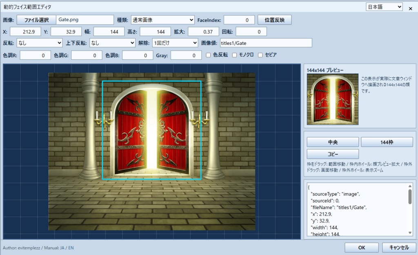Click the Gray value input field

186,55
